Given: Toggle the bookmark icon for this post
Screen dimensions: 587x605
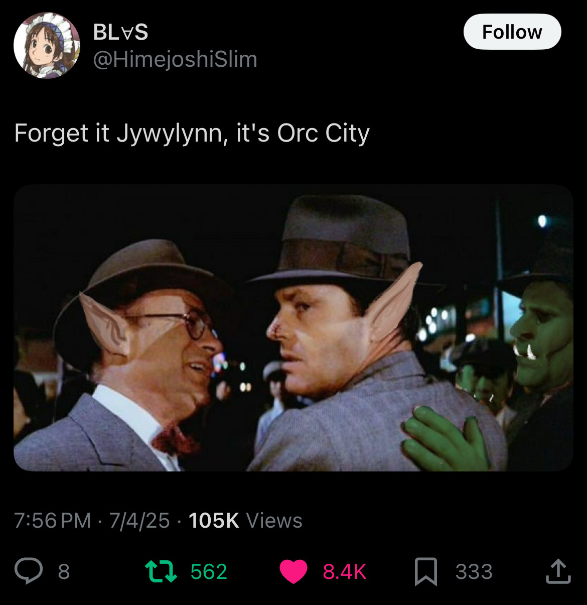Looking at the screenshot, I should coord(426,572).
